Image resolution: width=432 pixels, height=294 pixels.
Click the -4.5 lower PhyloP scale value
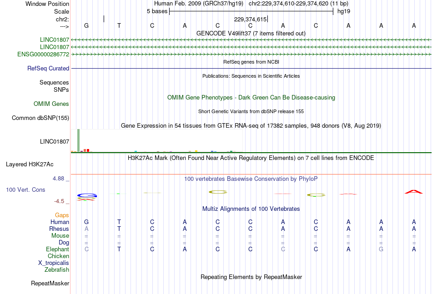point(59,201)
